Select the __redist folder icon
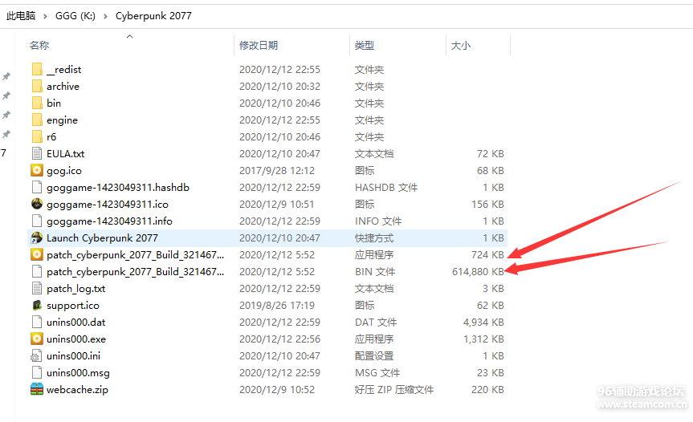 point(37,70)
